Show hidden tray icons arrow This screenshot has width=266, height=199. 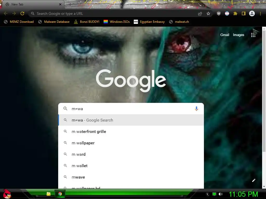tap(208, 194)
